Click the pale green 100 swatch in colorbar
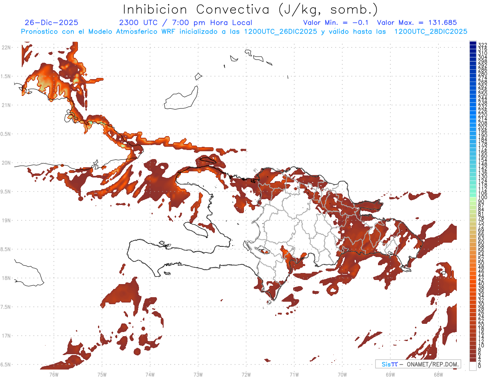This screenshot has height=380, width=492. tap(473, 198)
